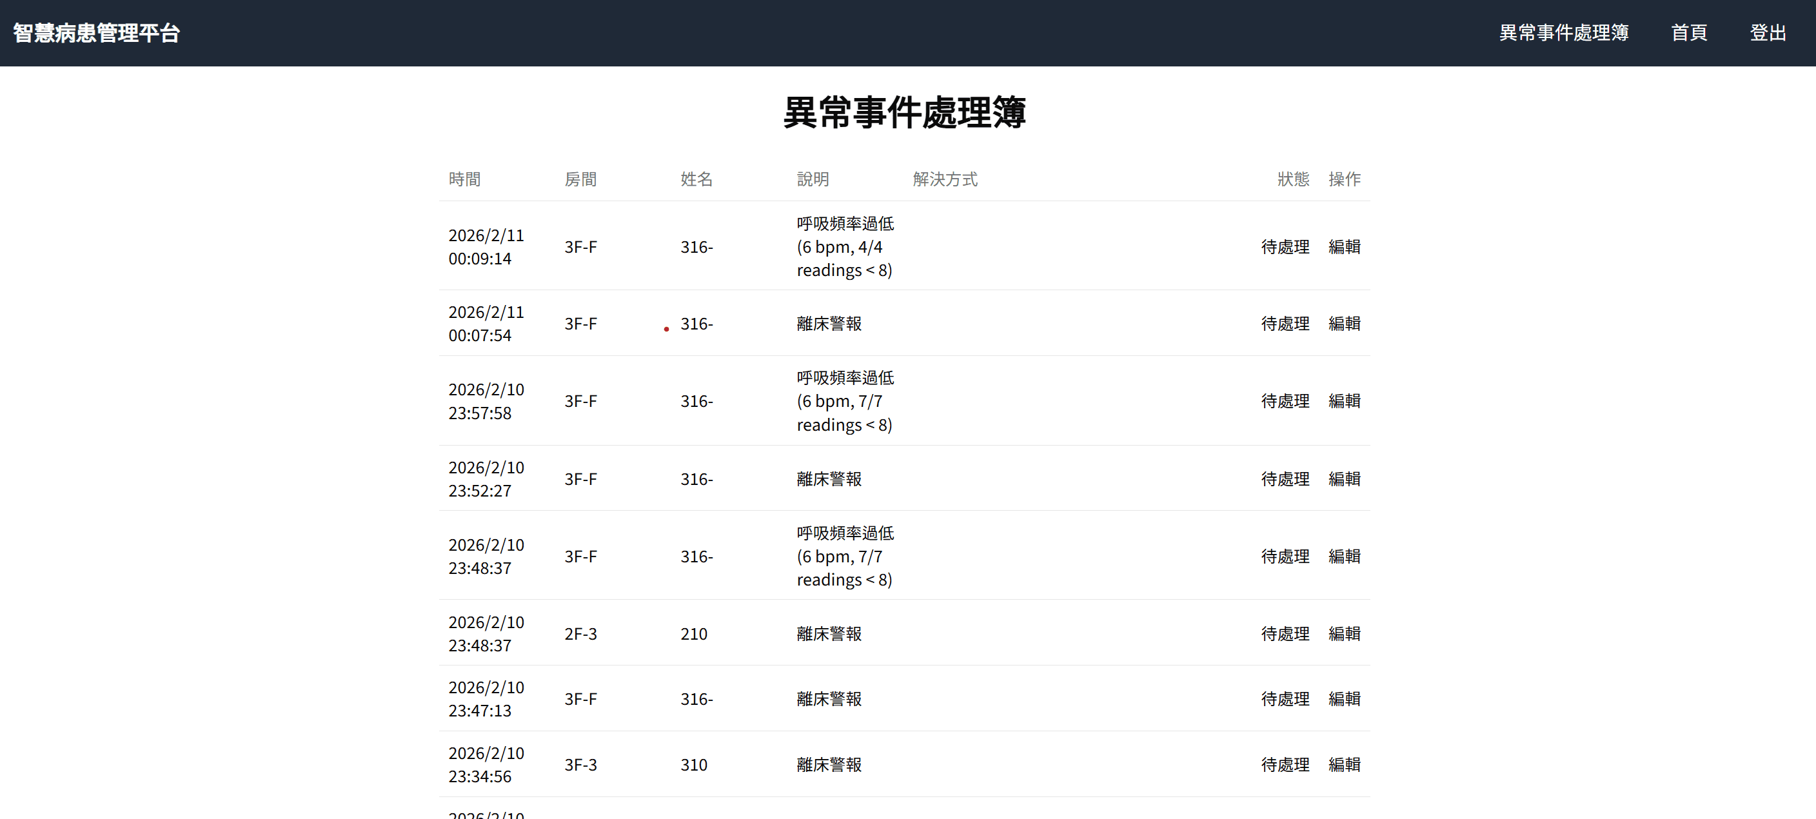Click the 異常事件處理簿 page heading

[x=905, y=113]
